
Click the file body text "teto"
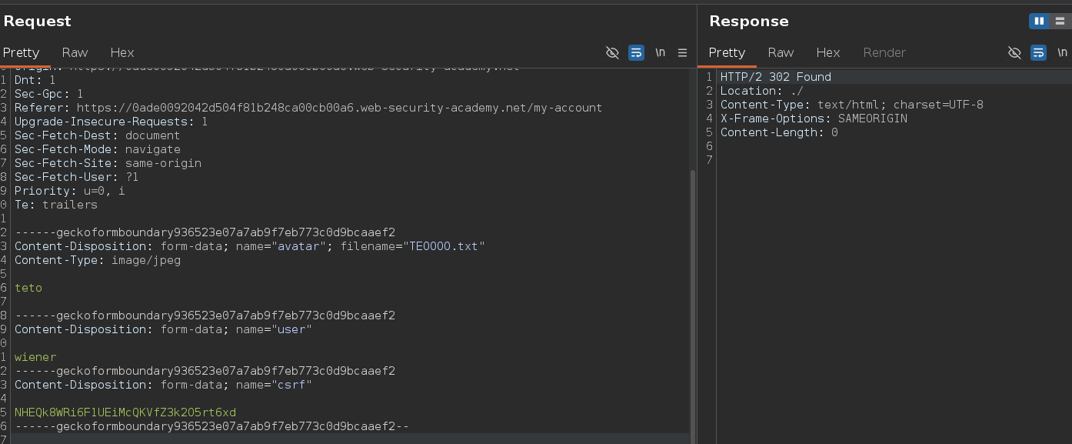pos(28,288)
